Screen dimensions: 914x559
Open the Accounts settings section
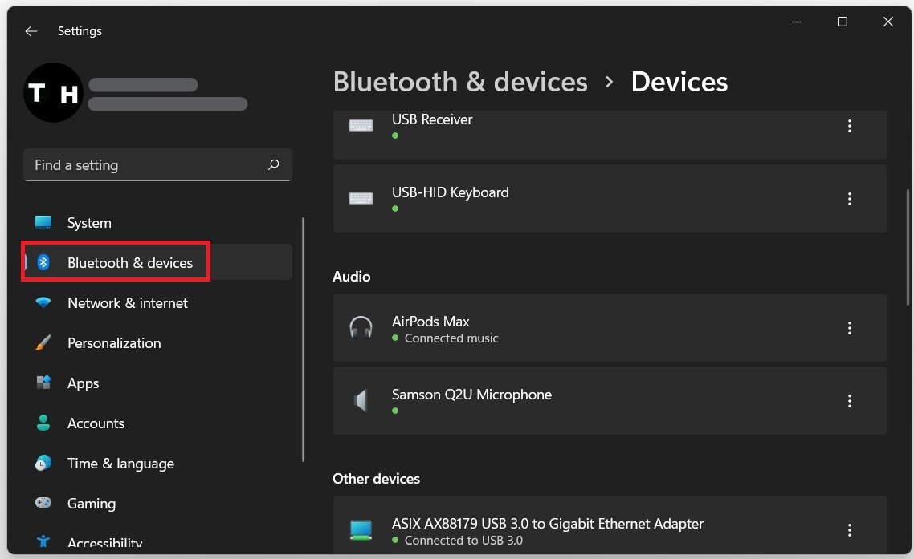[96, 423]
